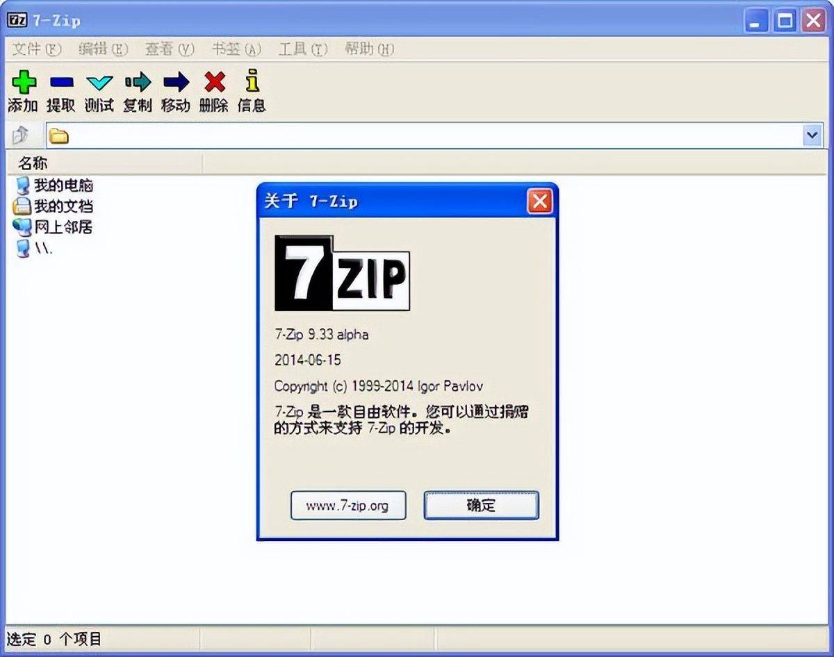
Task: Open the 文件(F) menu
Action: tap(37, 49)
